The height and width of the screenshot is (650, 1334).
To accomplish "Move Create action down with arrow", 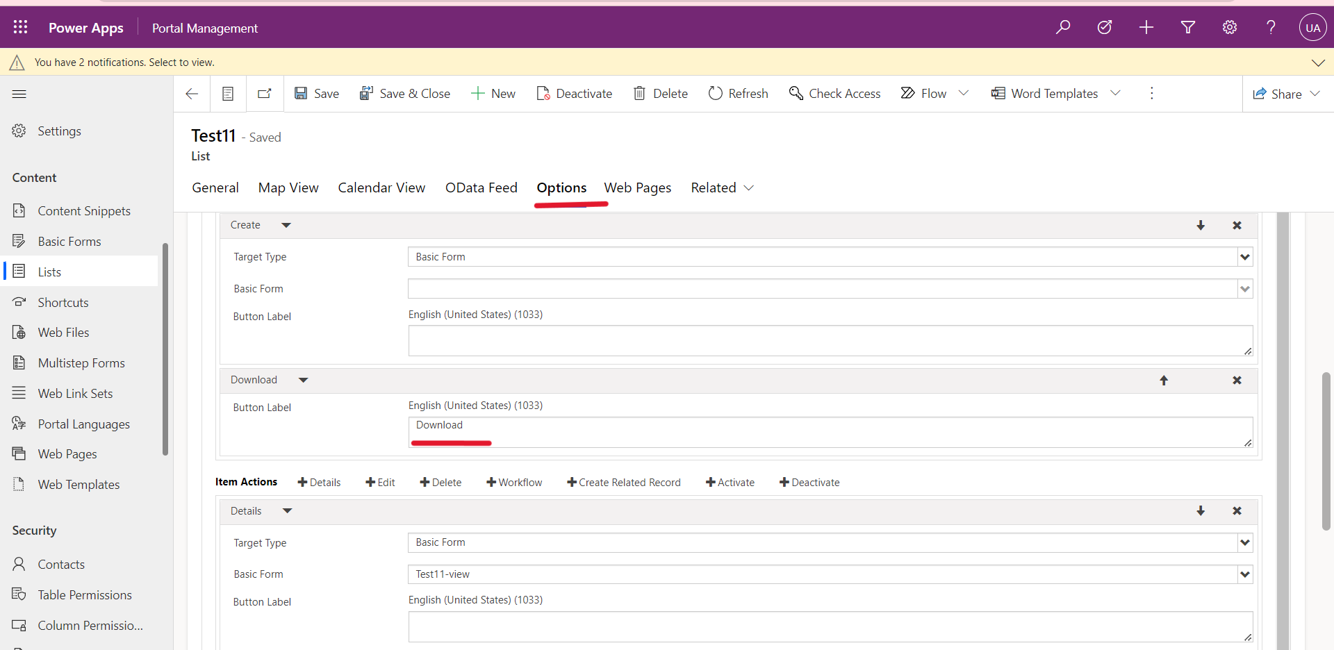I will pyautogui.click(x=1201, y=226).
